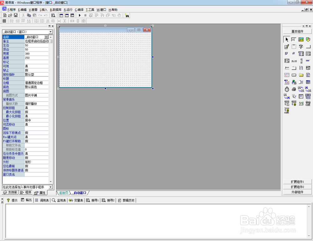The width and height of the screenshot is (313, 241).
Task: Open B.数据库 menu
Action: [x=56, y=10]
